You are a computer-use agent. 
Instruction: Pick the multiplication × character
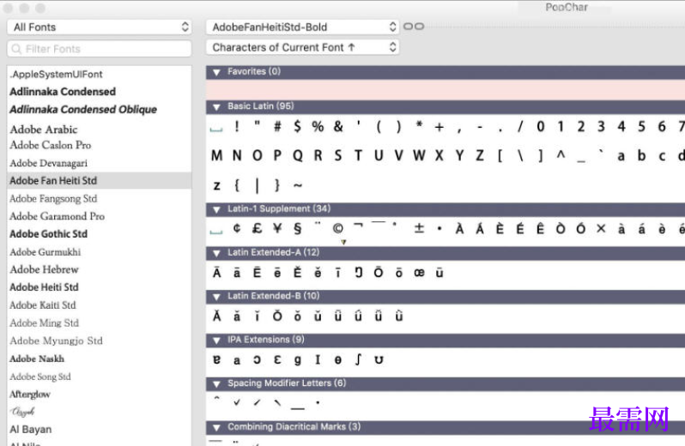click(601, 228)
